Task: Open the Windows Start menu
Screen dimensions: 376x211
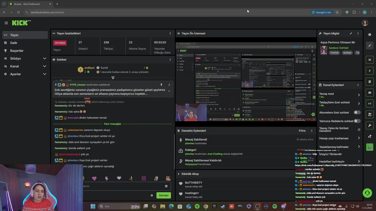Action: pos(93,206)
